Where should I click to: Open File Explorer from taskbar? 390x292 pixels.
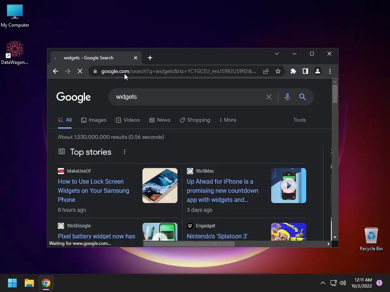(29, 283)
